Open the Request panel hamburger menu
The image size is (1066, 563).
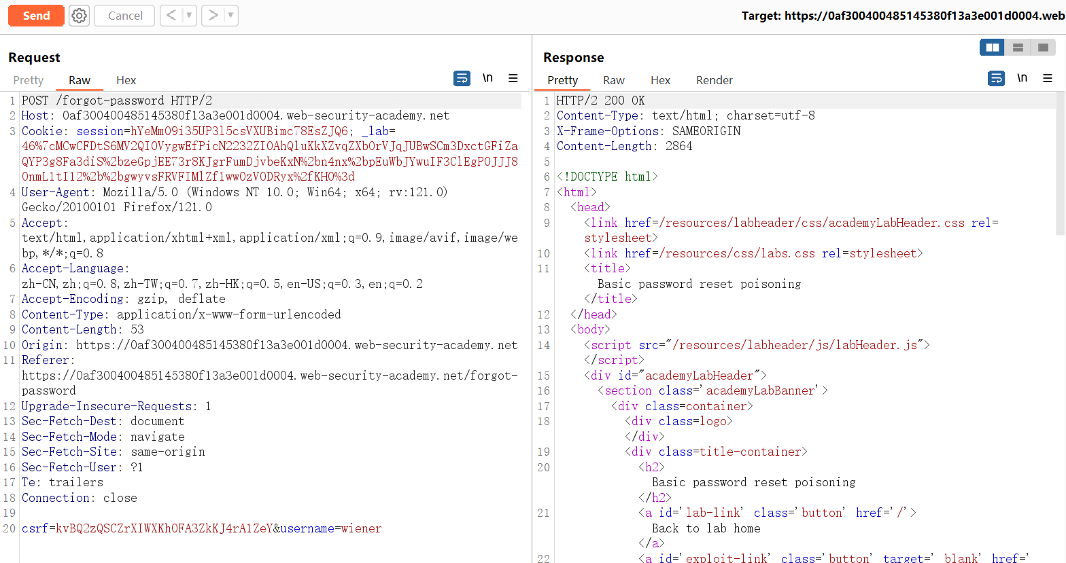[513, 79]
